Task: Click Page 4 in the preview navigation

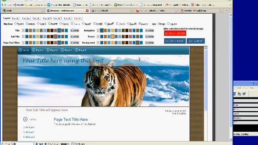Action: click(66, 50)
